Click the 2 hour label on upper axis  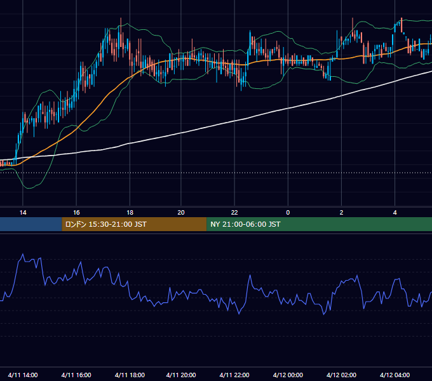coord(341,213)
